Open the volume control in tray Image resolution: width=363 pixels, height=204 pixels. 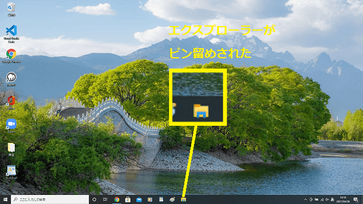coord(327,199)
